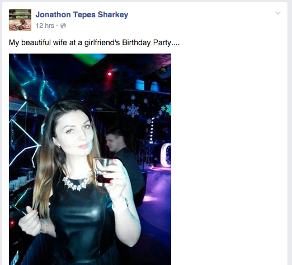The width and height of the screenshot is (292, 265).
Task: Open post time '12 hrs' link
Action: coord(45,26)
